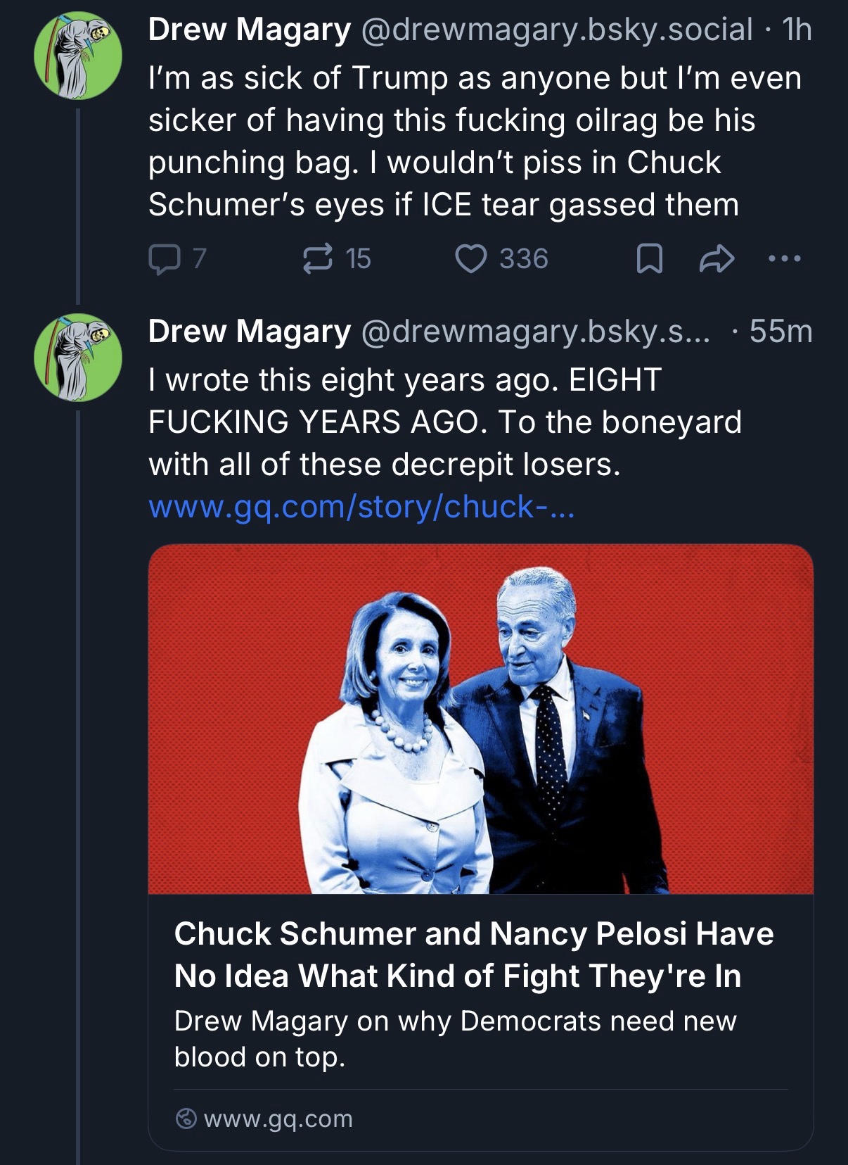848x1165 pixels.
Task: Click the 55m timestamp on second post
Action: 780,332
